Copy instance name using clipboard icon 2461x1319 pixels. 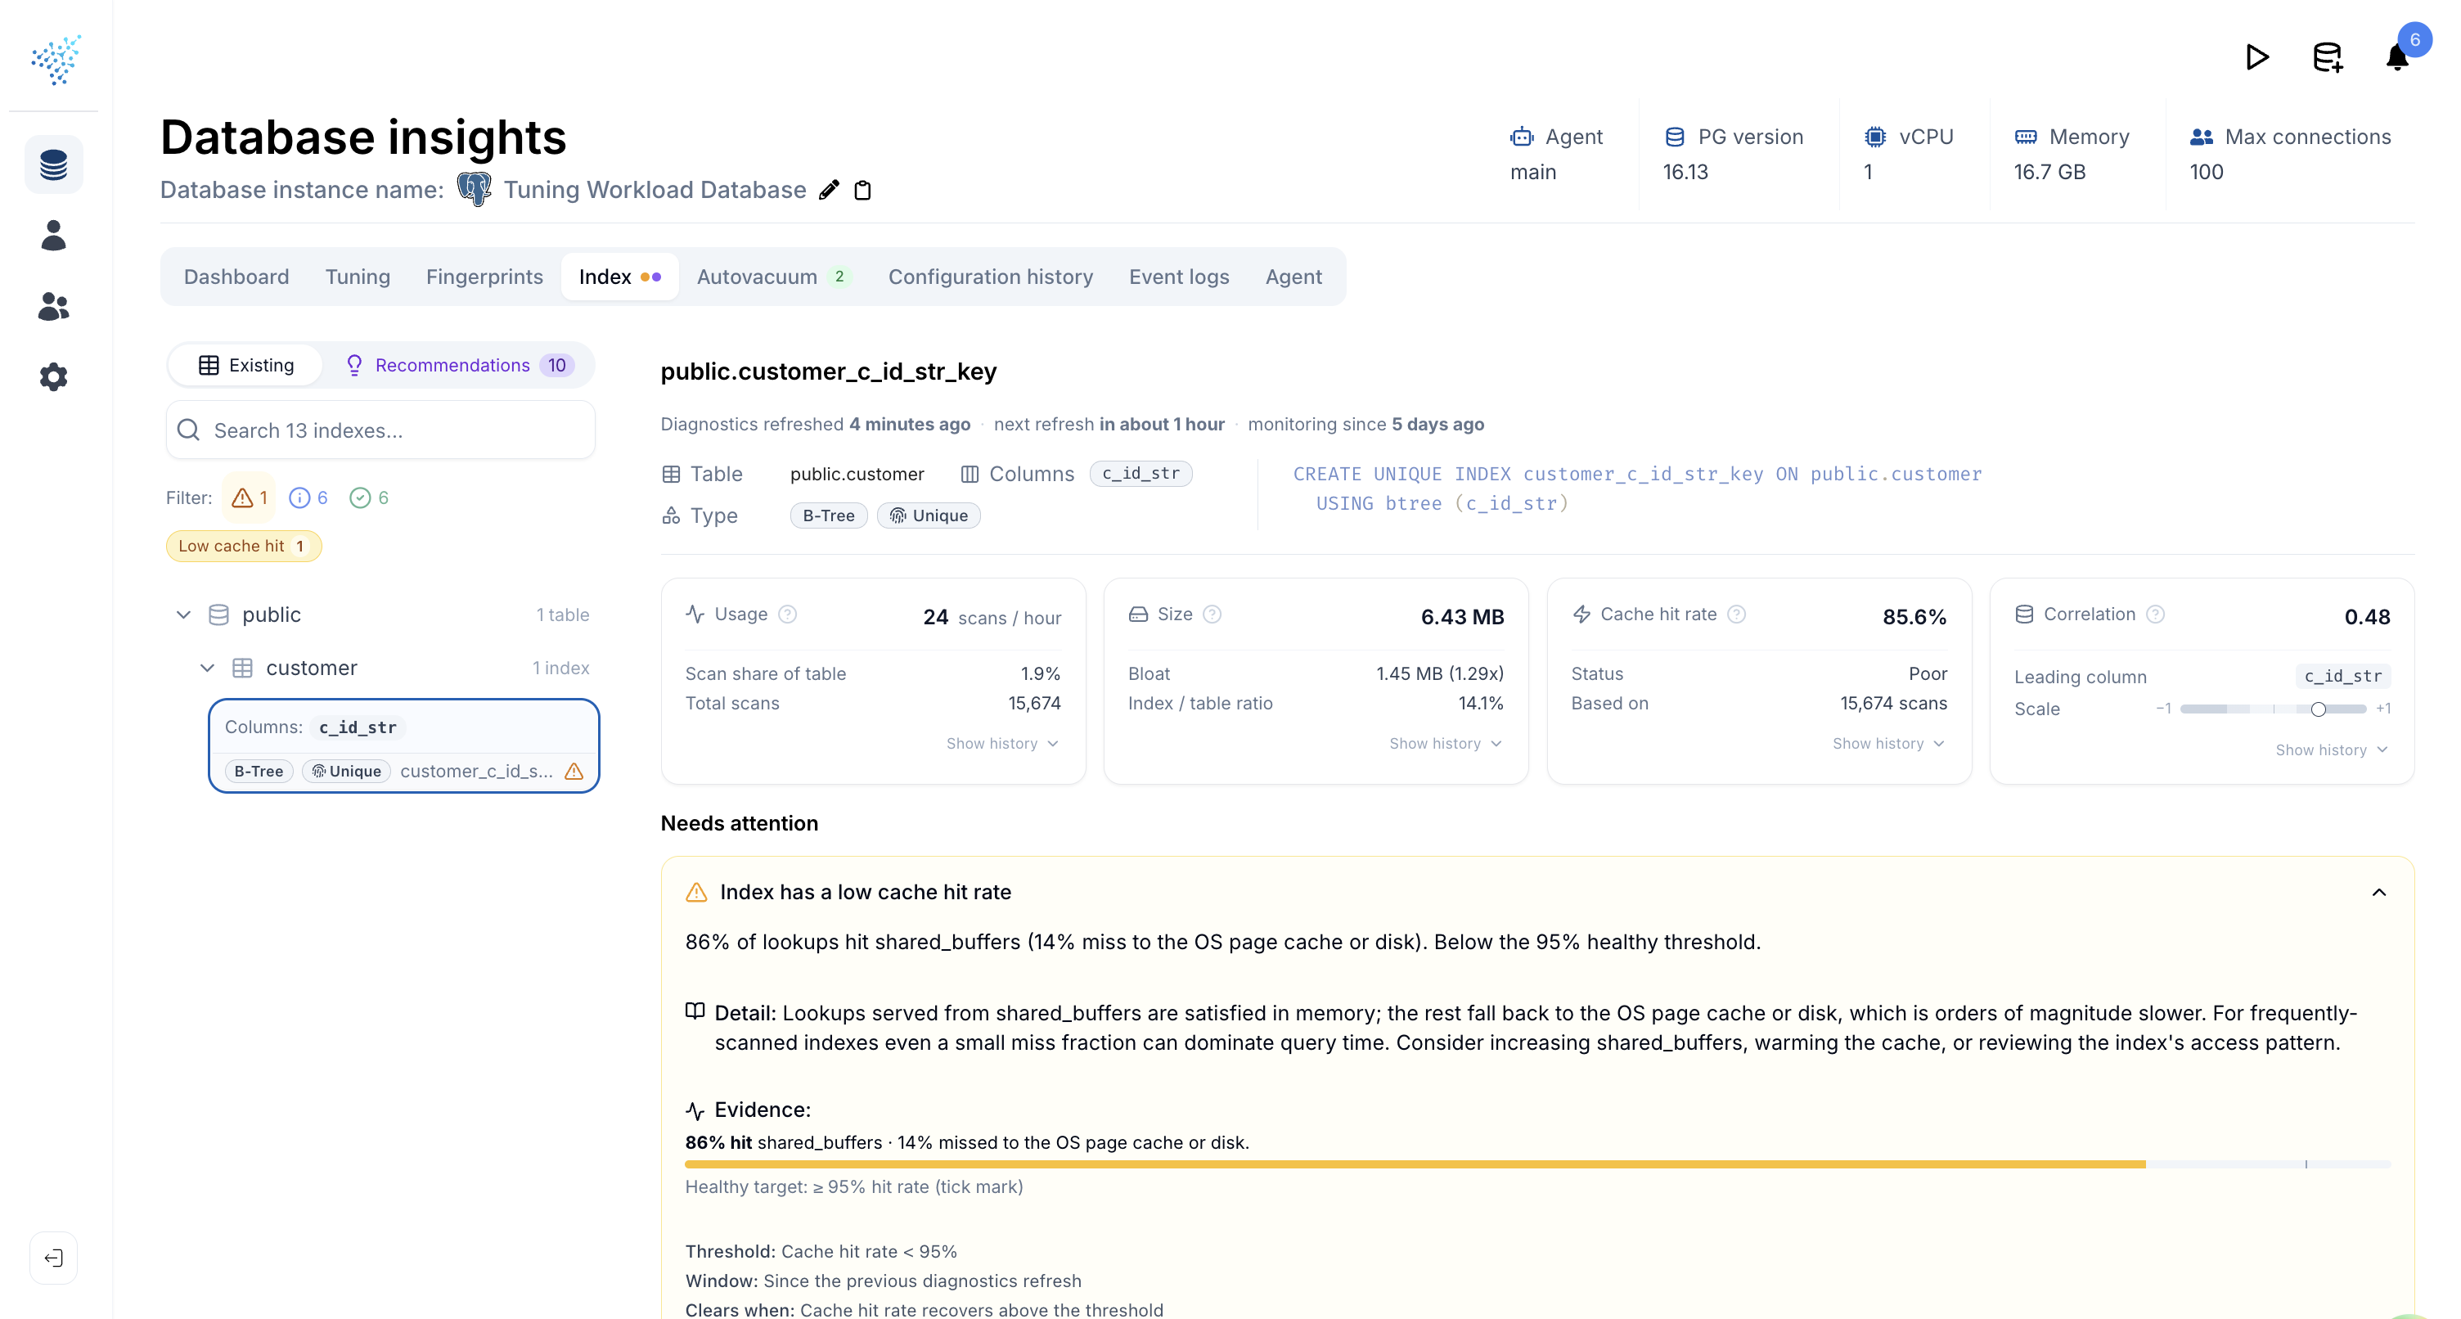point(862,190)
